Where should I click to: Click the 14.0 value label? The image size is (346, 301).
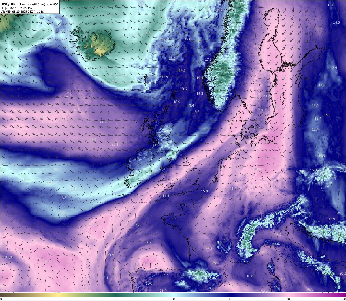coord(336,22)
